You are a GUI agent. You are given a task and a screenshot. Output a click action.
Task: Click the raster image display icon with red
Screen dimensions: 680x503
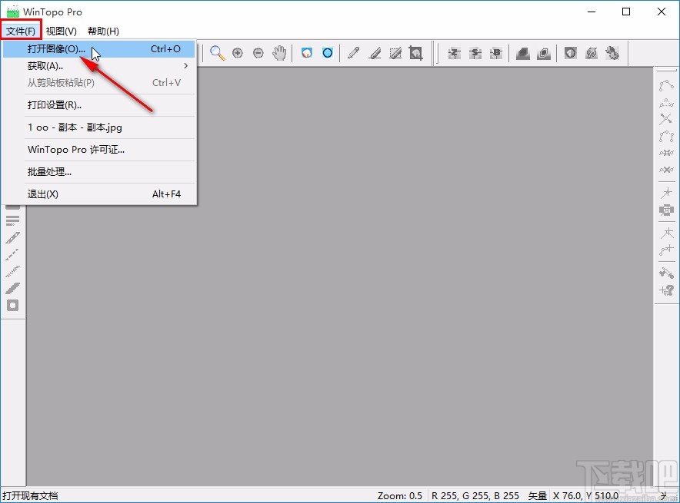[307, 53]
